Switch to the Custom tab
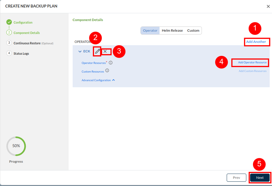The width and height of the screenshot is (272, 186). [193, 30]
